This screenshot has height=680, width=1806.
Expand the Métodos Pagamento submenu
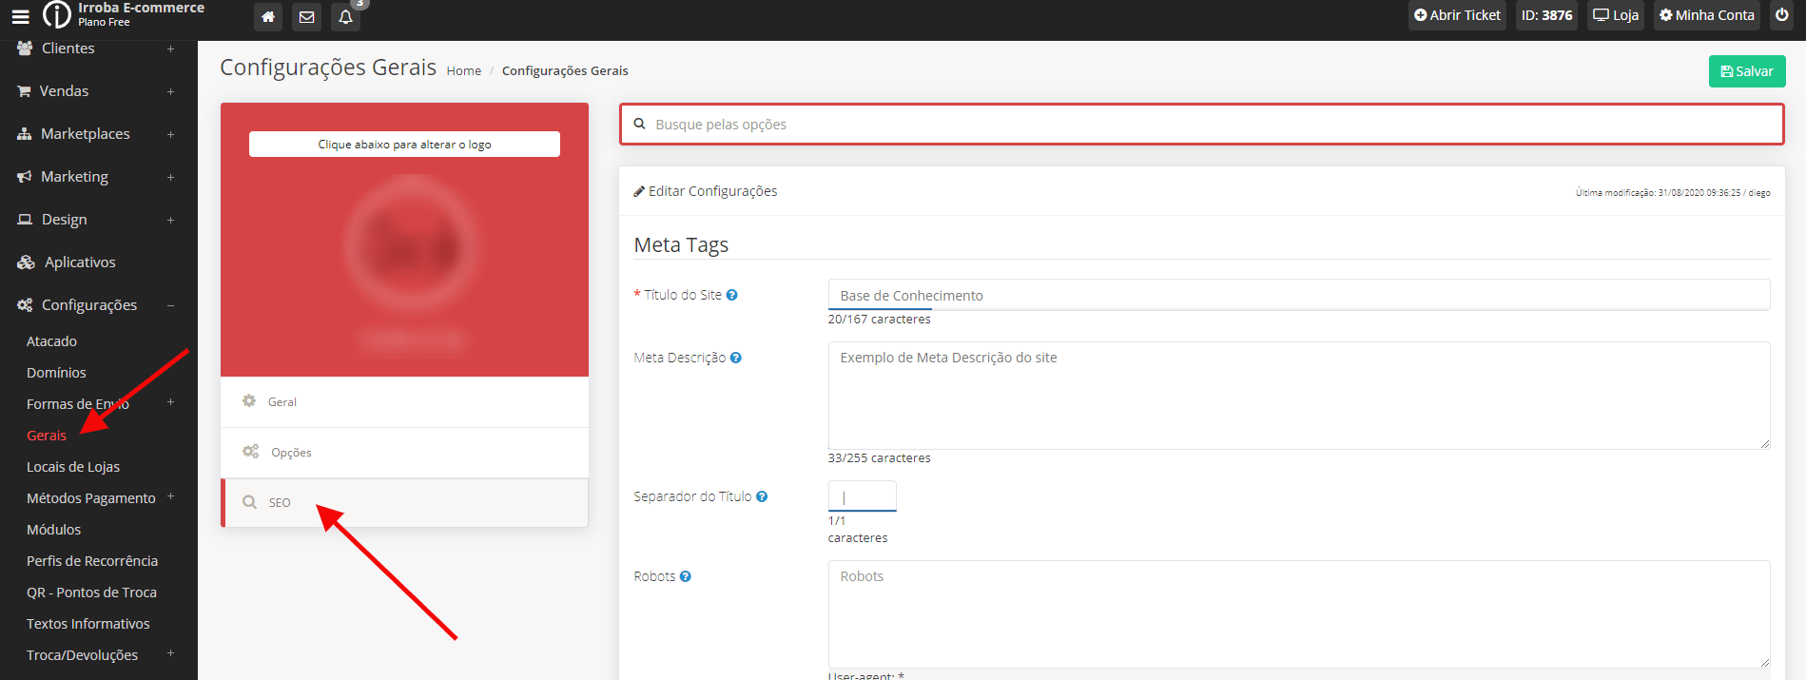pos(170,496)
